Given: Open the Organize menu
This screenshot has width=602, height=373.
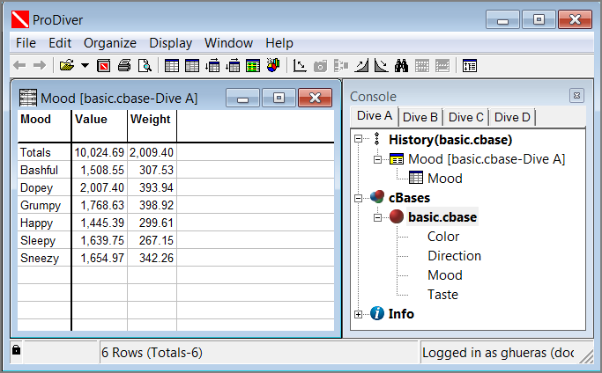Looking at the screenshot, I should (110, 43).
